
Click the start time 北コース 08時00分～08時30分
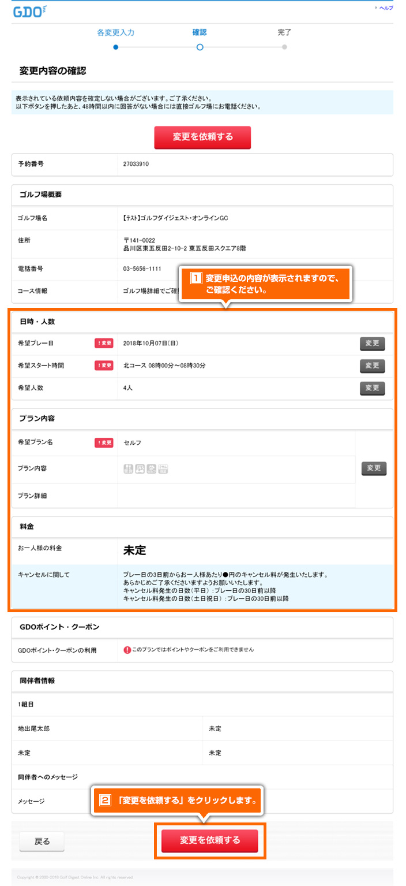pos(165,366)
